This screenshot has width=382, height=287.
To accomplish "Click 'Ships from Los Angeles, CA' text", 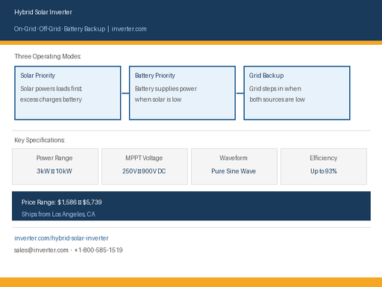I will pos(58,215).
